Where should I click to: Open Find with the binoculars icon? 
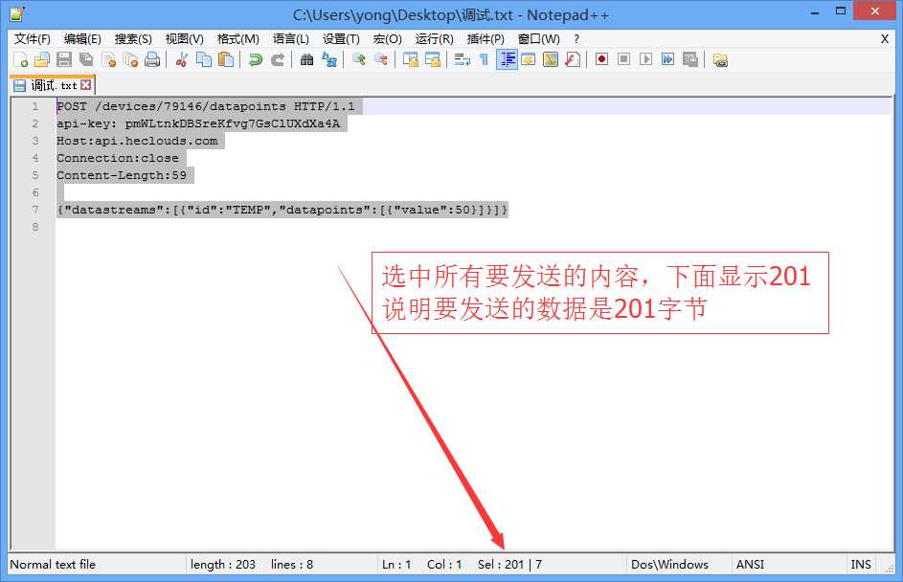pos(307,60)
